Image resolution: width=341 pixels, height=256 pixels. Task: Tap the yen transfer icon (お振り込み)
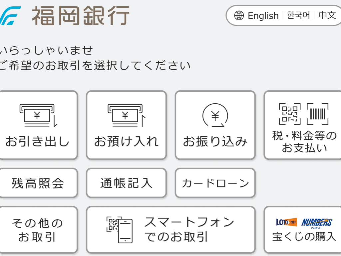click(x=215, y=115)
